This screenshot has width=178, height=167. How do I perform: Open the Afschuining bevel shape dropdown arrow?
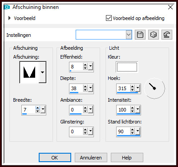(x=42, y=72)
